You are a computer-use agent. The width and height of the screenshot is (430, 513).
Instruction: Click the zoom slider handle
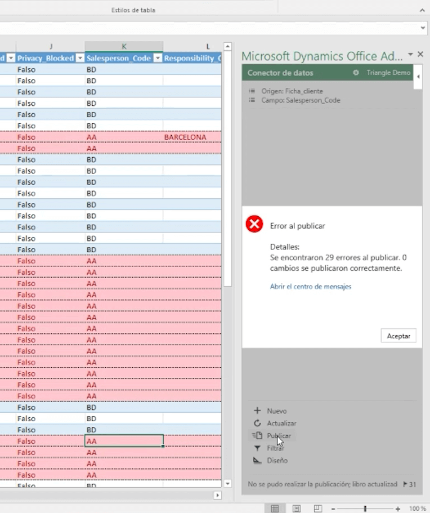coord(365,508)
